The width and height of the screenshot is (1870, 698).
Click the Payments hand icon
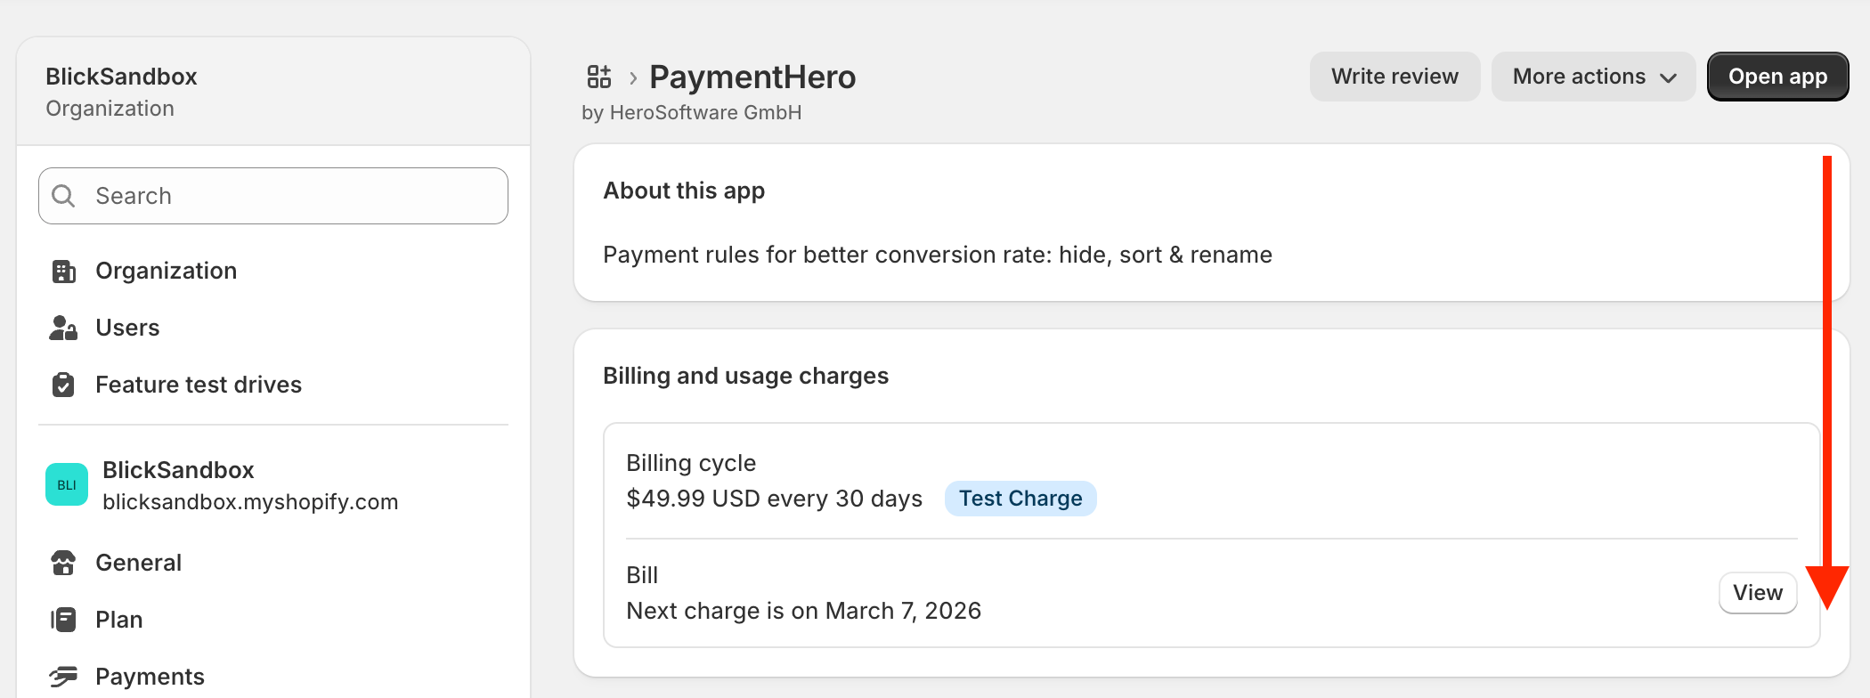coord(63,677)
